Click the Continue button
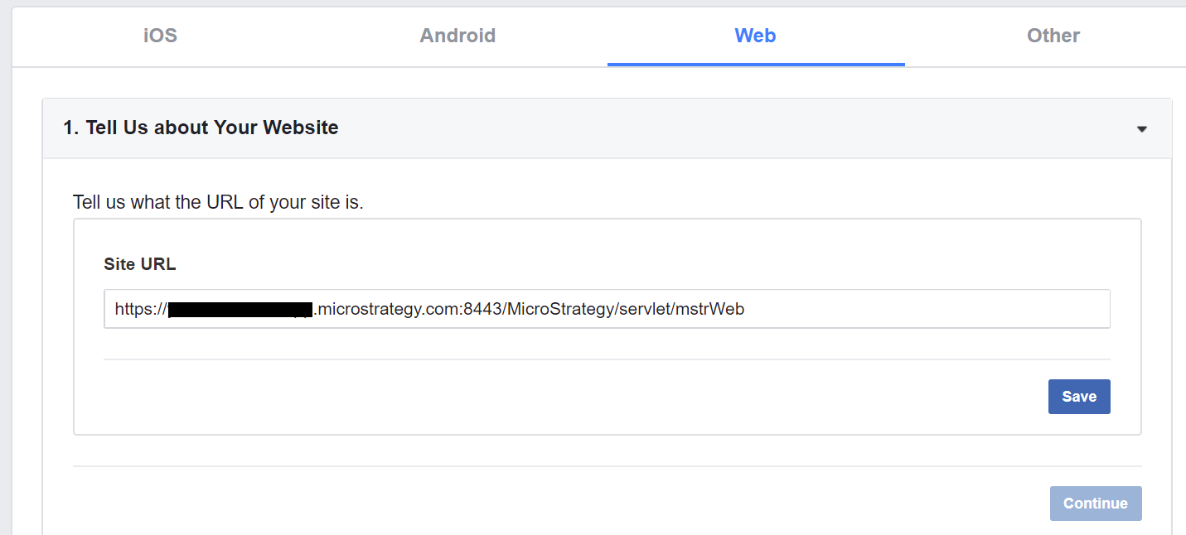1186x535 pixels. [1096, 504]
